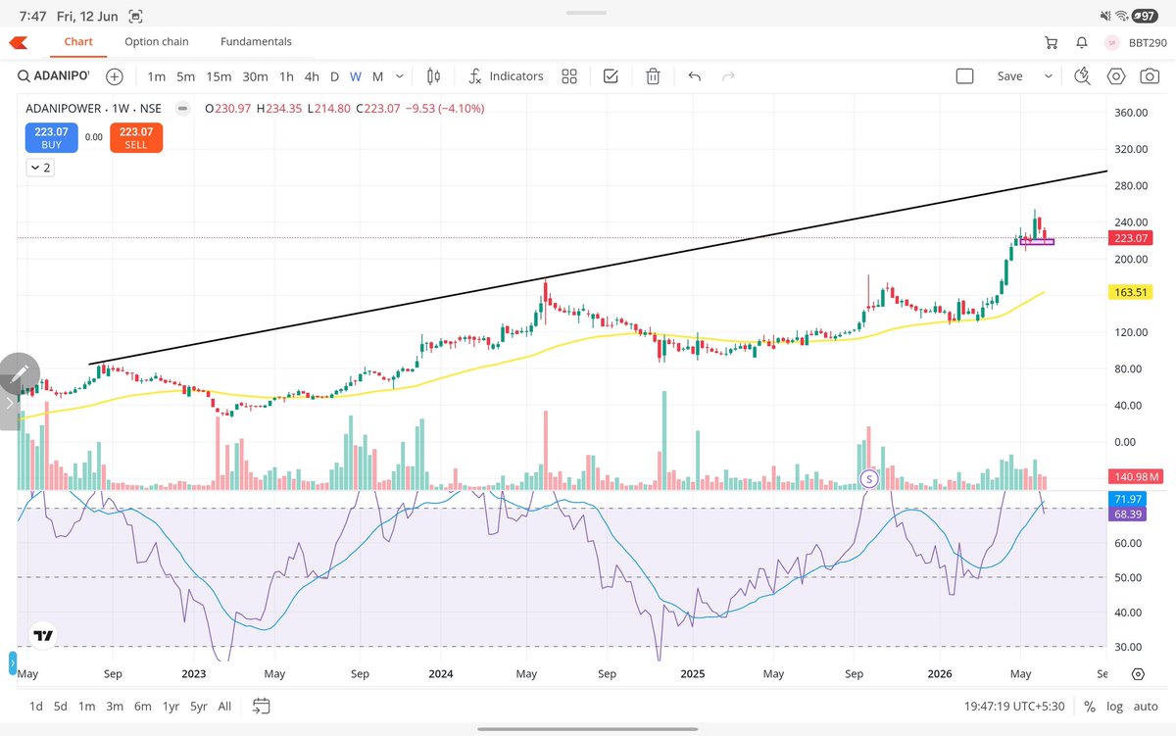The image size is (1176, 736).
Task: Expand the Save options dropdown
Action: [x=1049, y=76]
